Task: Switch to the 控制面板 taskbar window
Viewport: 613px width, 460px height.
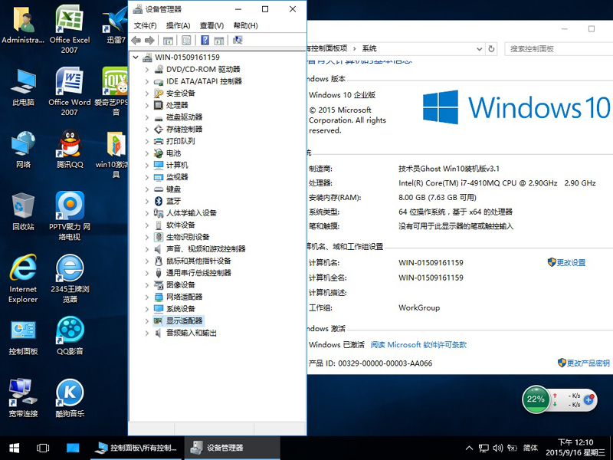Action: [x=136, y=448]
